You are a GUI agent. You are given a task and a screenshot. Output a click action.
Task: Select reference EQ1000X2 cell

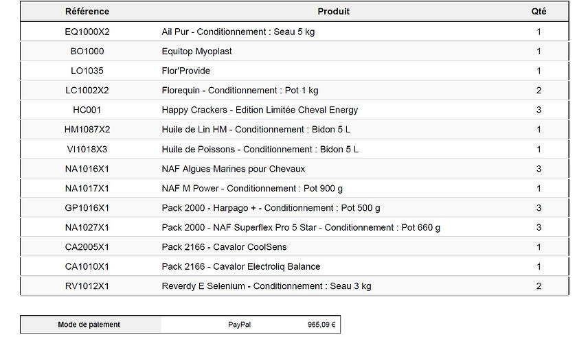pos(87,32)
